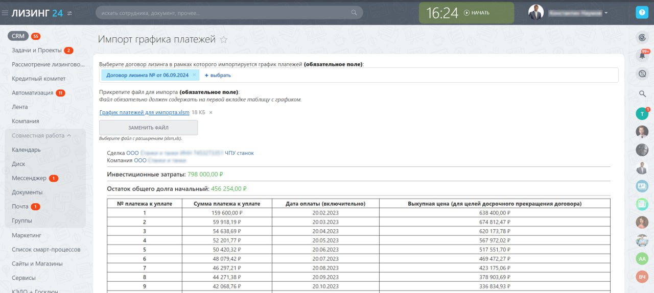The height and width of the screenshot is (293, 654).
Task: Open CRM in the left menu
Action: (18, 36)
